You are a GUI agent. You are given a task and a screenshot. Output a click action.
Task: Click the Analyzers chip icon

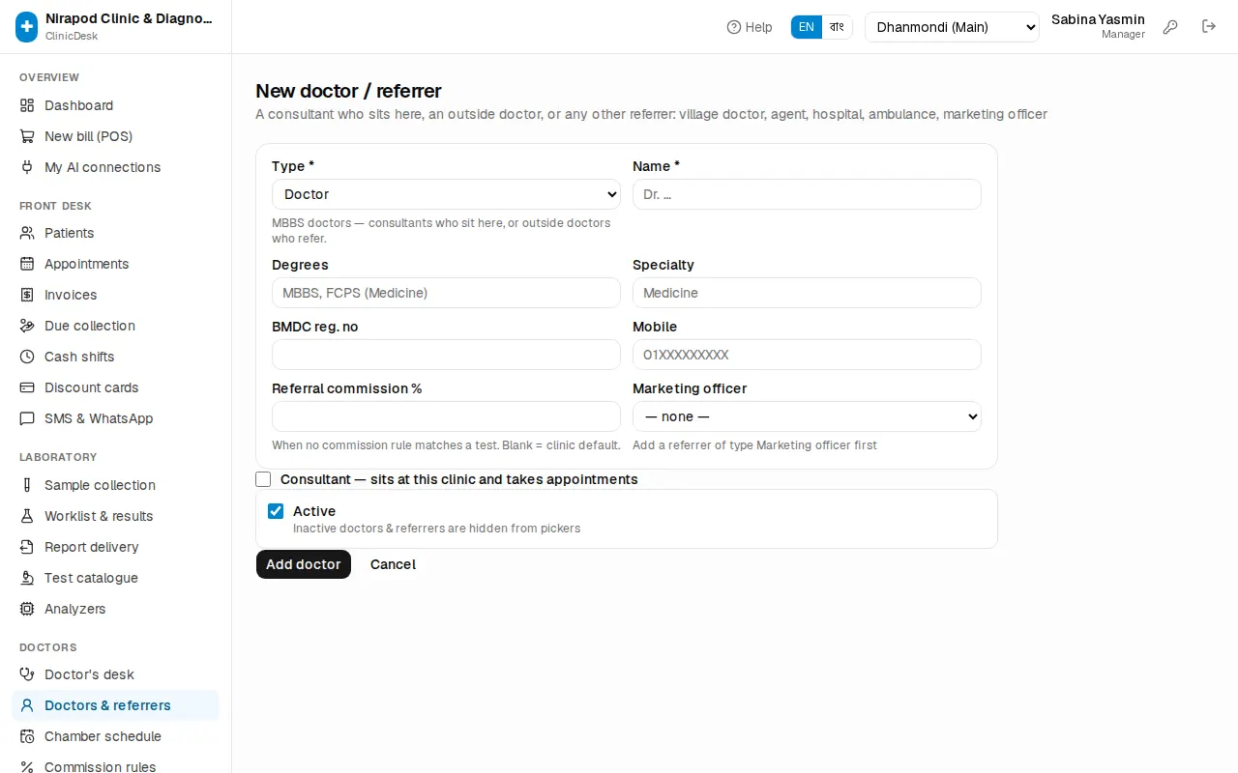pyautogui.click(x=27, y=609)
